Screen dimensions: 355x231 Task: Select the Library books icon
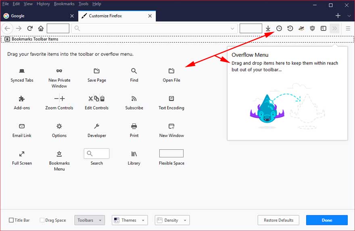tap(134, 154)
